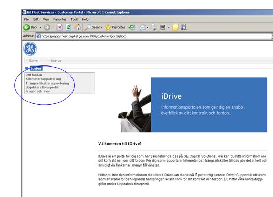Open the Back history dropdown arrow
273x197 pixels.
(x=40, y=27)
